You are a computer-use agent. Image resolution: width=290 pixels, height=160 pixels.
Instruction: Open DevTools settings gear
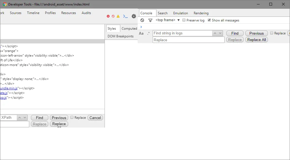[134, 16]
